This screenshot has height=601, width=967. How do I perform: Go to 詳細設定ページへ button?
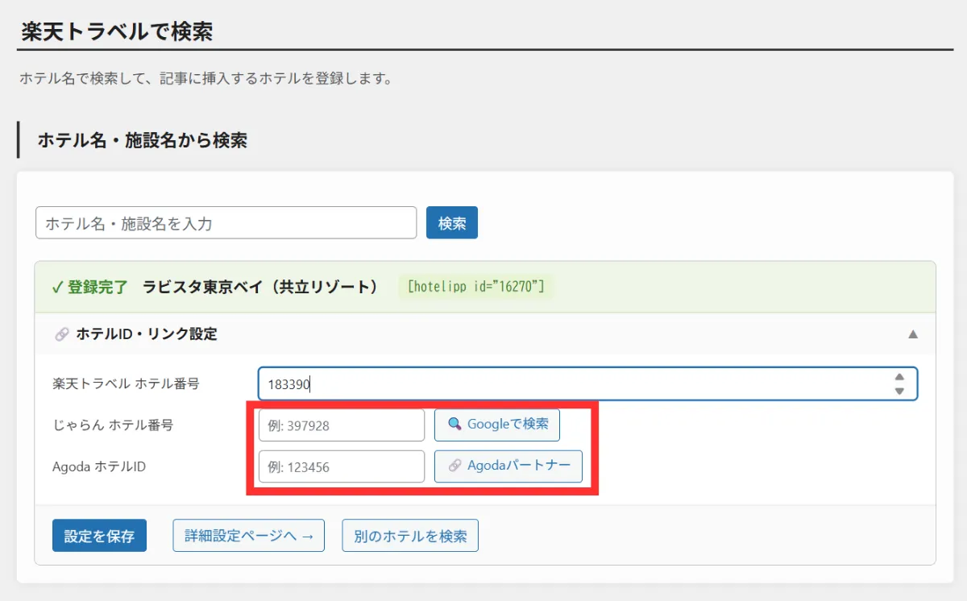[x=248, y=536]
